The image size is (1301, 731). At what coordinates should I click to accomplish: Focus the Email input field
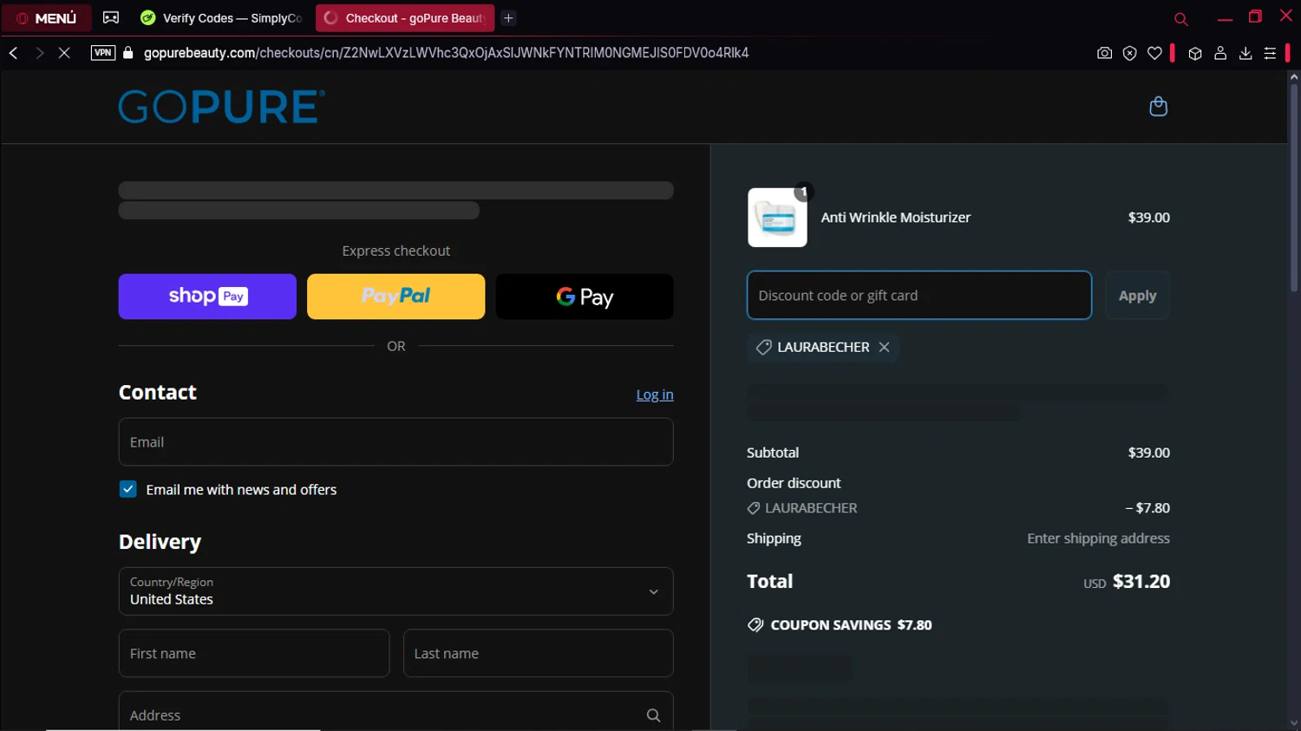point(396,442)
